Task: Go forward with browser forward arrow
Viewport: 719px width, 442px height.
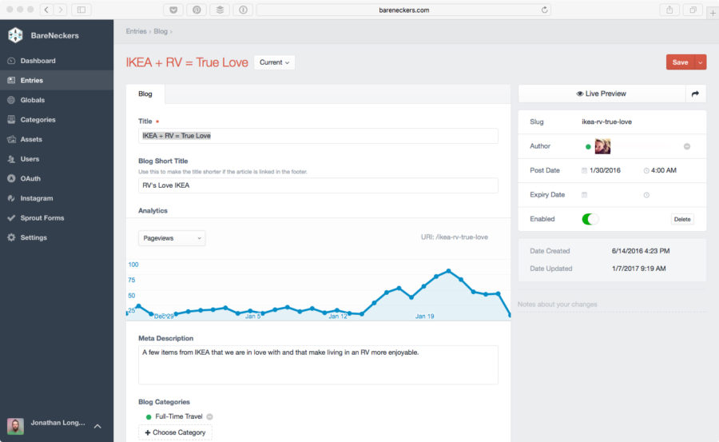Action: [x=61, y=10]
